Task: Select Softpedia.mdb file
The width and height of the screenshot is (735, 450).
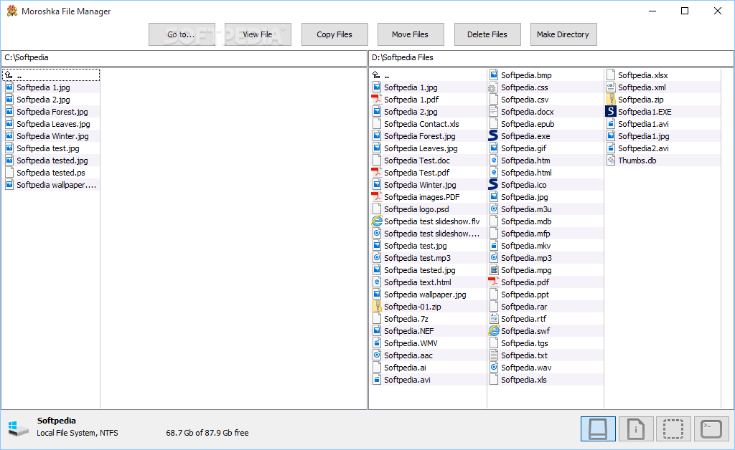Action: tap(546, 221)
